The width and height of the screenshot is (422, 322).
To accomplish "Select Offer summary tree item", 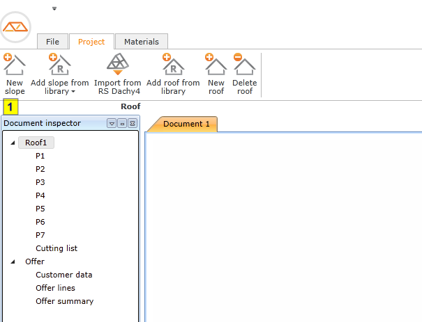I will [64, 301].
